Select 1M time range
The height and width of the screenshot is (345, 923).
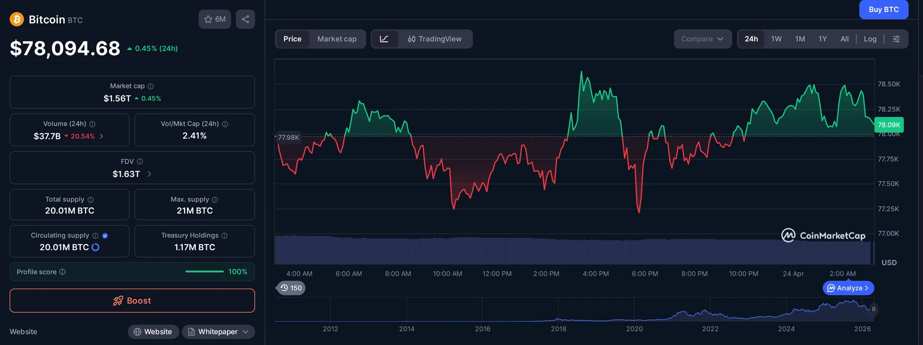coord(800,39)
